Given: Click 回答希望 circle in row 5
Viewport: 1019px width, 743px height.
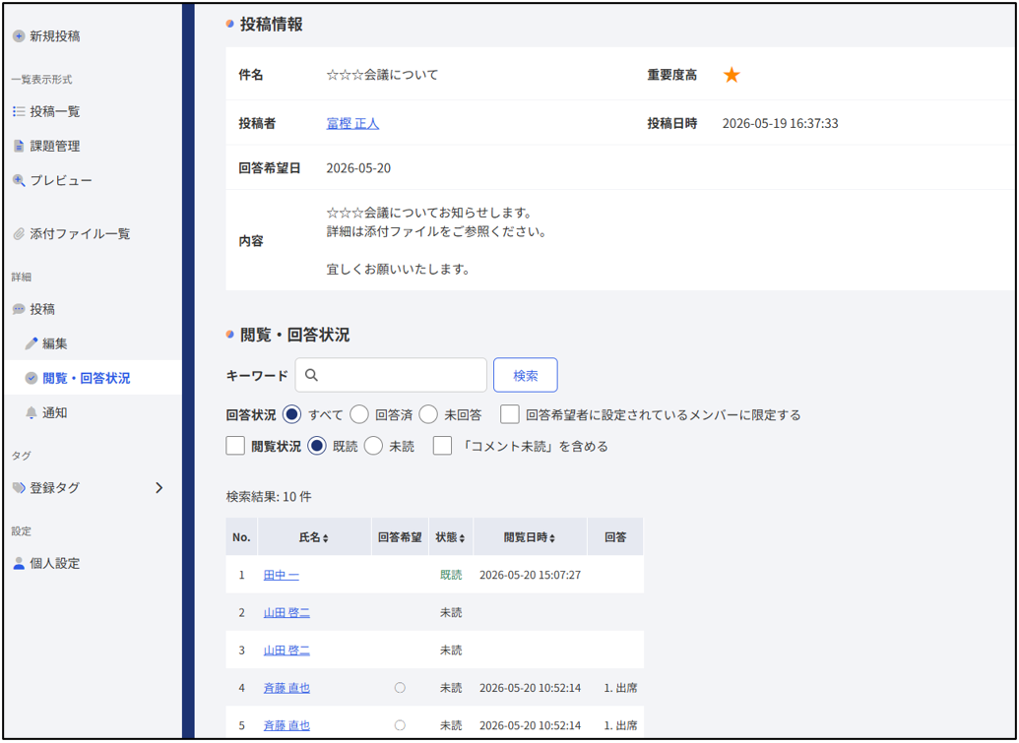Looking at the screenshot, I should pyautogui.click(x=401, y=725).
